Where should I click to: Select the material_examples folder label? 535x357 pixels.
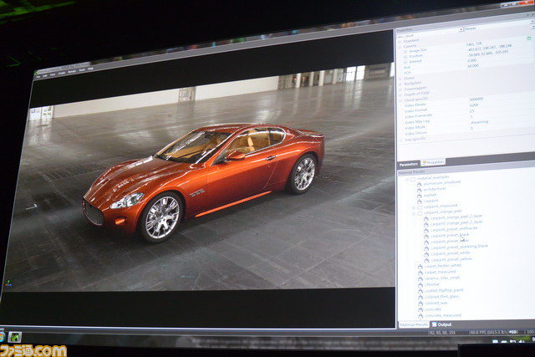click(x=433, y=178)
